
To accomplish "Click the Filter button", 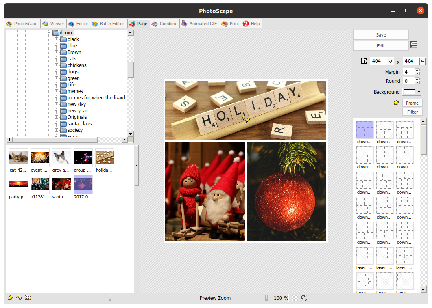I will point(412,112).
